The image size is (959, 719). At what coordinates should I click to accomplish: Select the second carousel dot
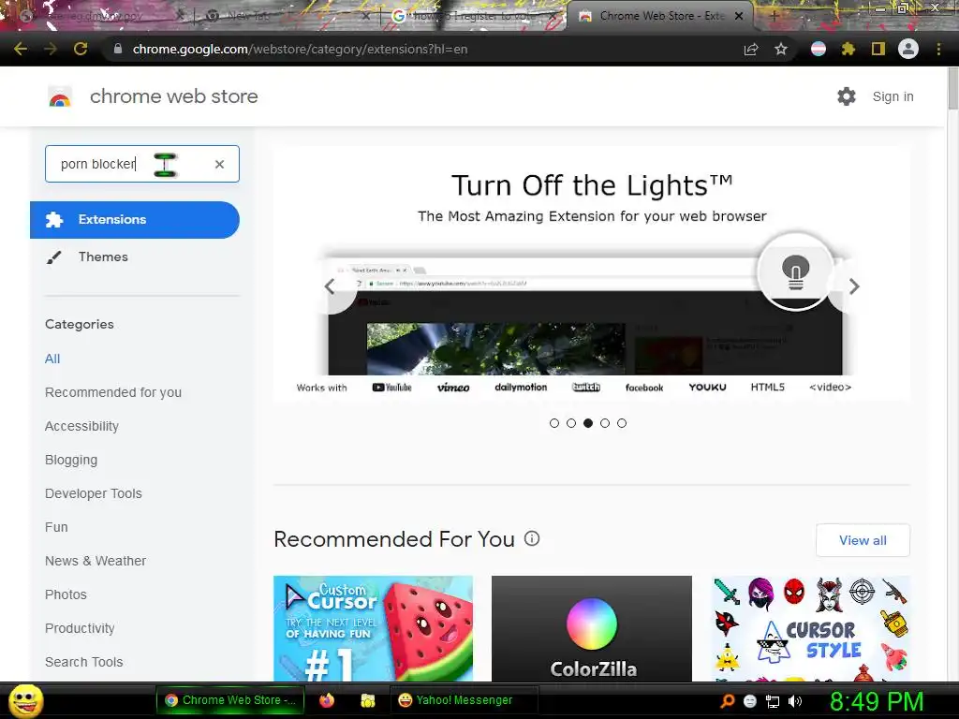(571, 423)
